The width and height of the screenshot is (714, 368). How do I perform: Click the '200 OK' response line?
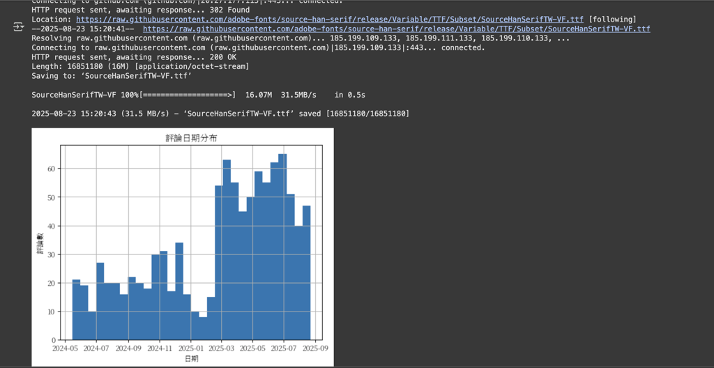[134, 57]
